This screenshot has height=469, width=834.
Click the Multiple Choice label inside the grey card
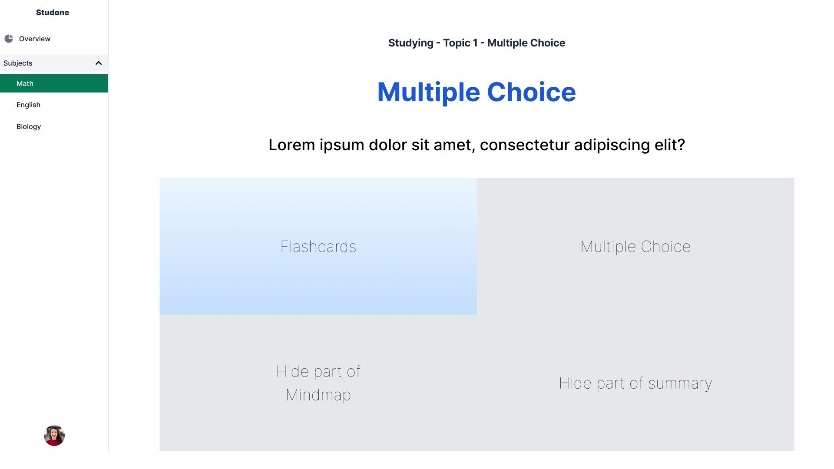635,247
